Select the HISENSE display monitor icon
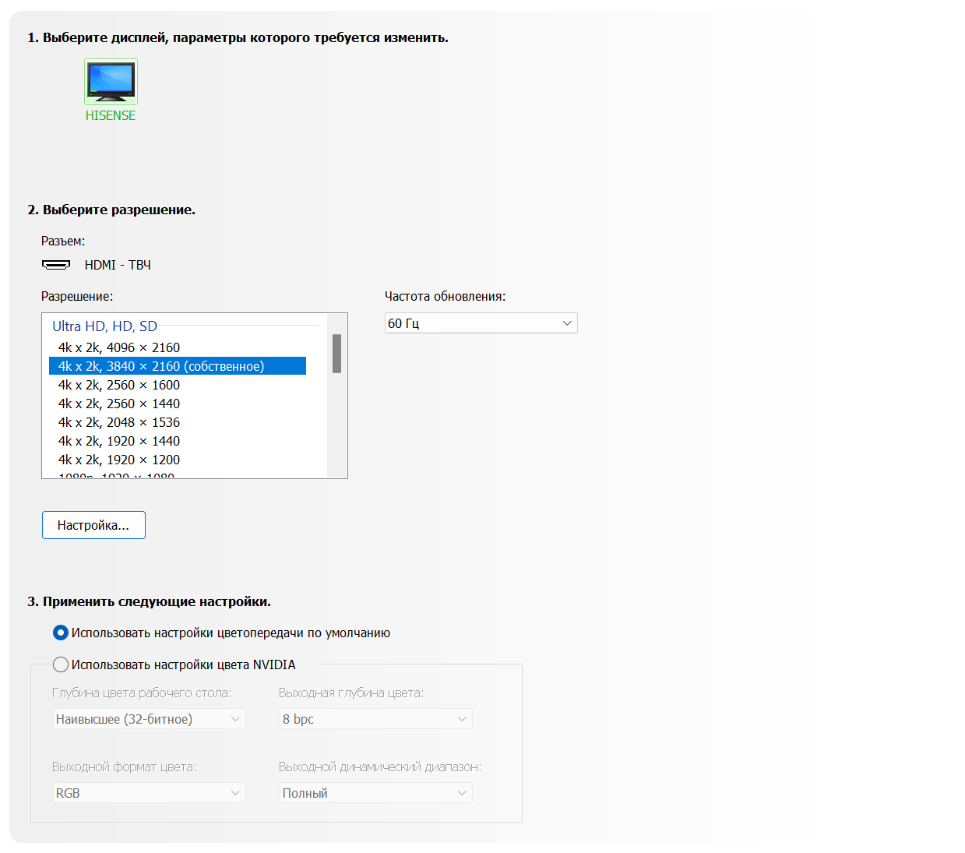The height and width of the screenshot is (853, 965). 111,82
